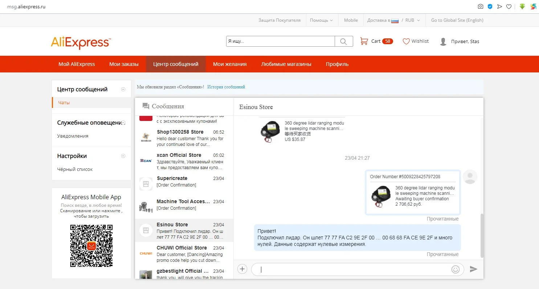
Task: Open the Supericreate conversation
Action: [x=184, y=184]
